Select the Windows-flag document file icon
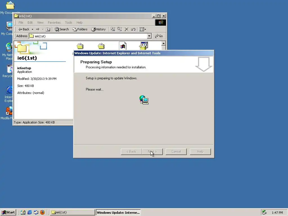This screenshot has width=288, height=216. [123, 46]
